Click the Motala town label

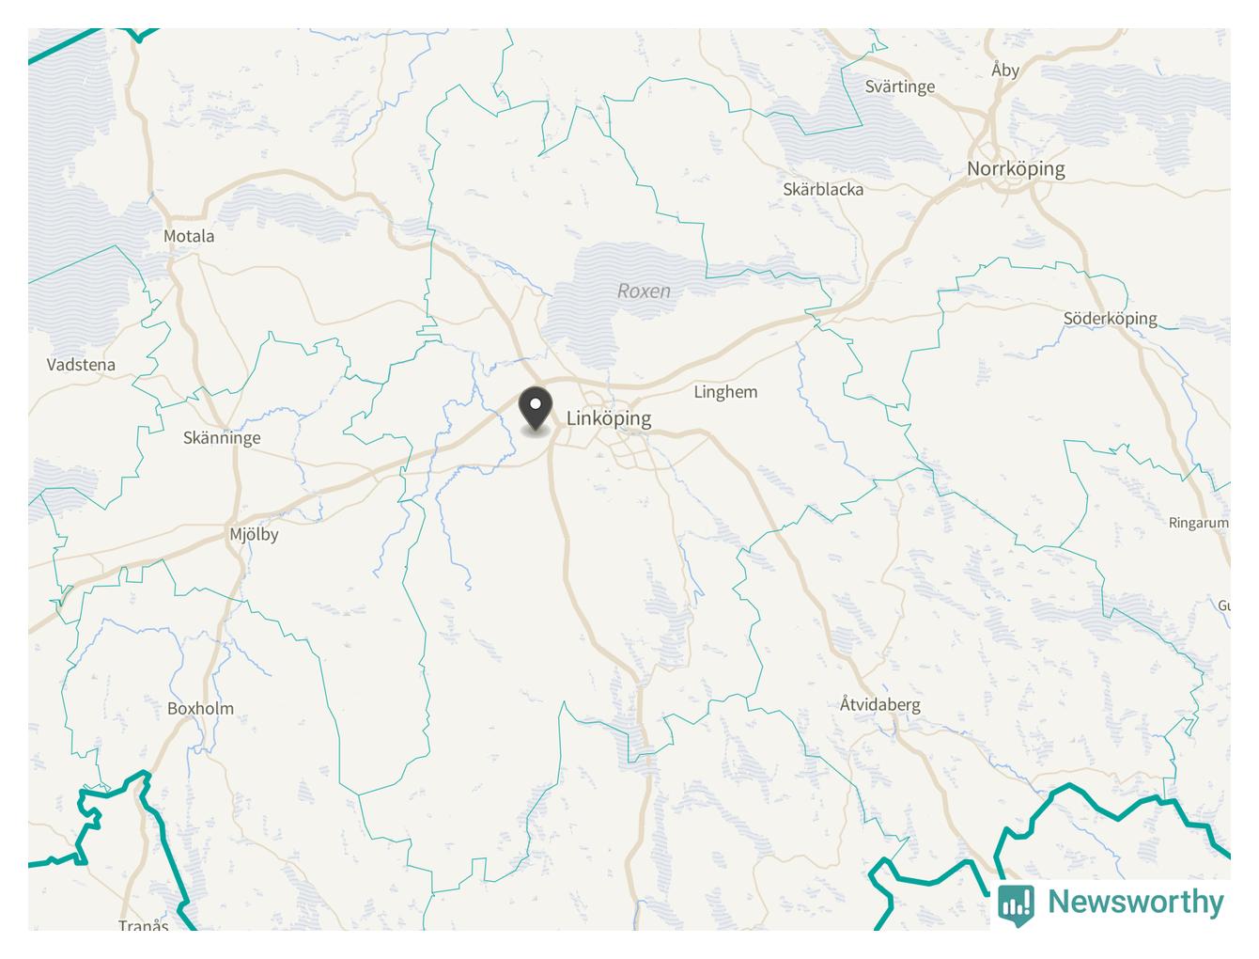click(189, 236)
